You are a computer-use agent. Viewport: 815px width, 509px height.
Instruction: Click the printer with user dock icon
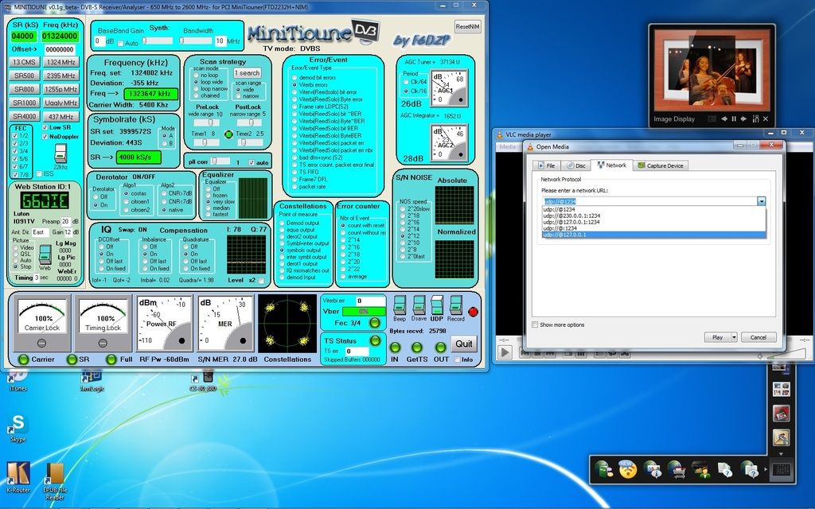coord(702,469)
